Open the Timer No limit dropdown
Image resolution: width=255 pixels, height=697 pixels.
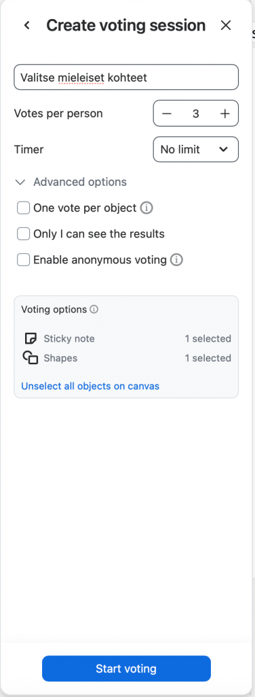(x=196, y=149)
